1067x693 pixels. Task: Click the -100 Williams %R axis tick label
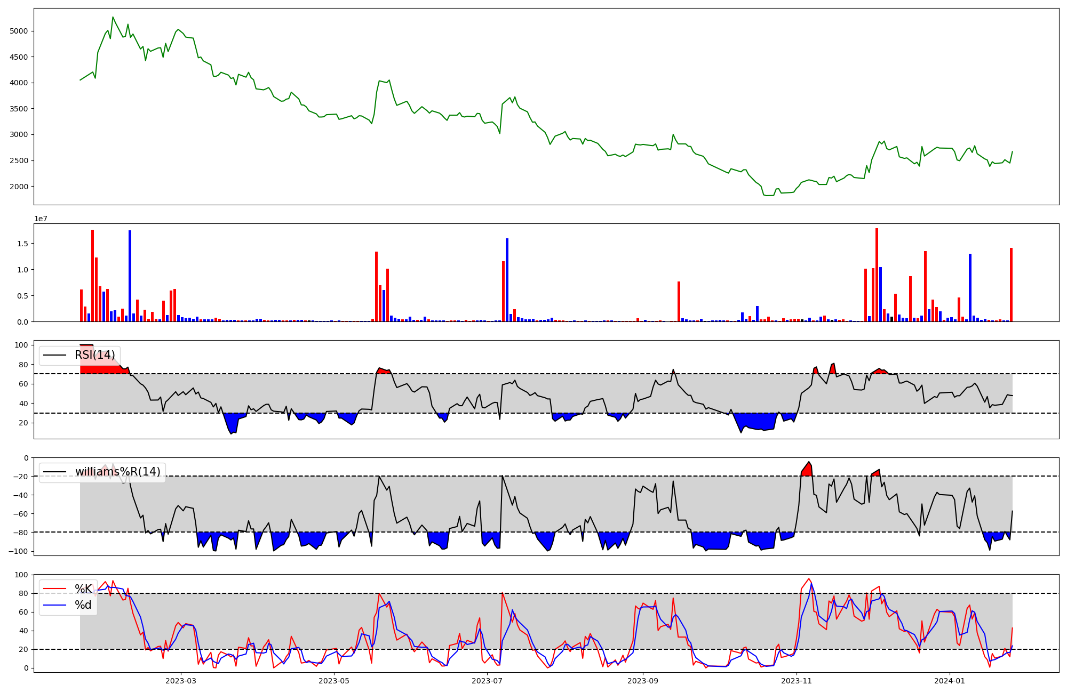click(x=18, y=551)
